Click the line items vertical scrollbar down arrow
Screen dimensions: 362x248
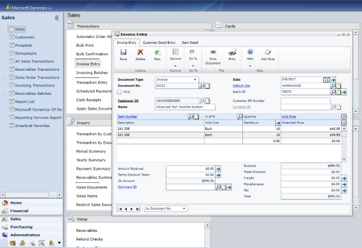point(344,160)
